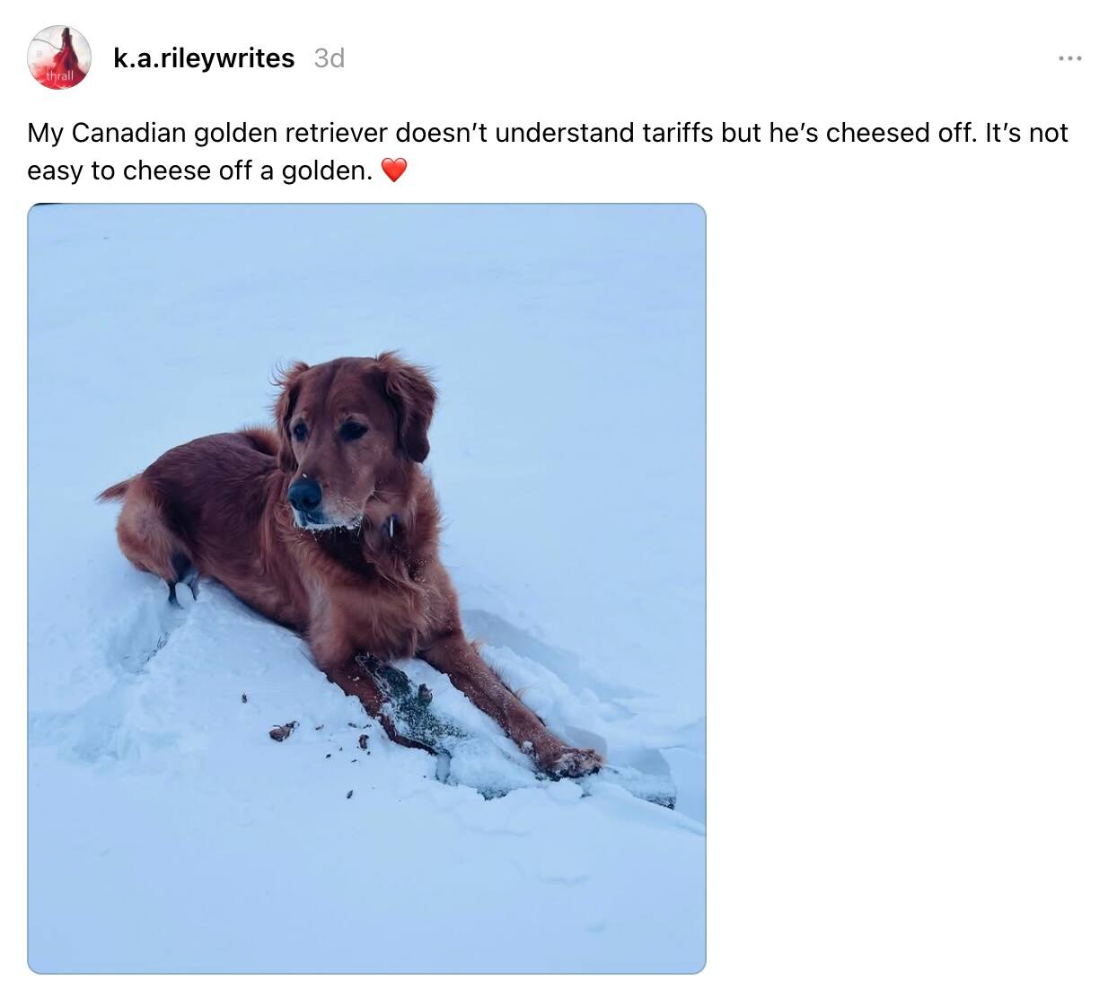Open the three-dot more options menu
Screen dimensions: 1117x998
pyautogui.click(x=1069, y=58)
